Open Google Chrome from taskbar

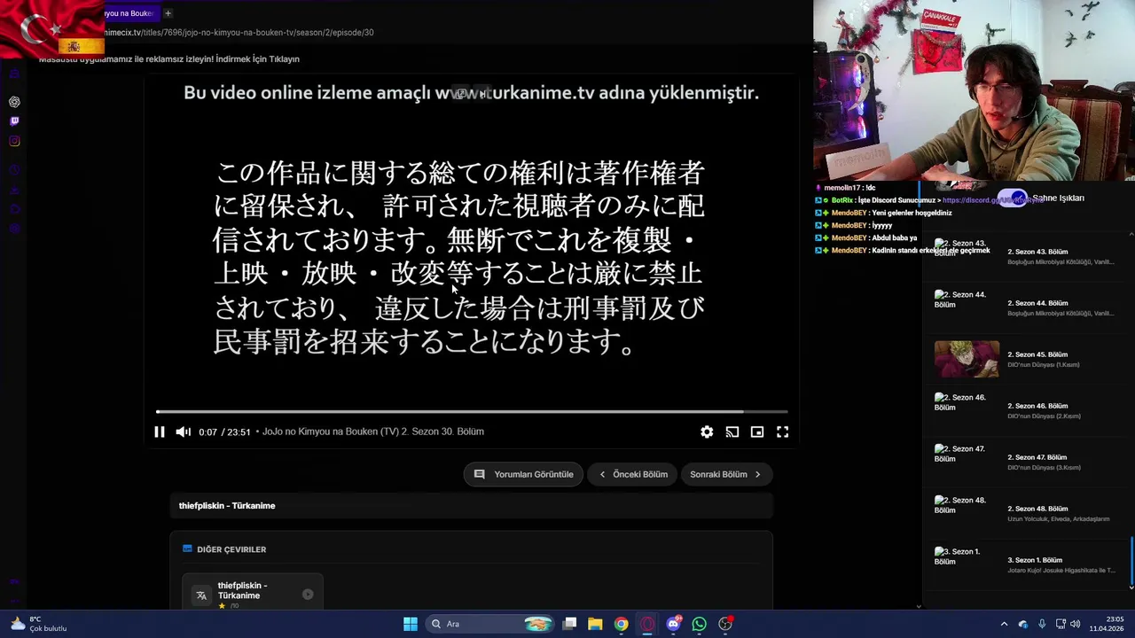coord(622,624)
